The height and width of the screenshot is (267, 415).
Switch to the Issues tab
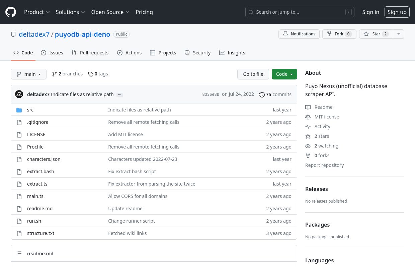[52, 53]
